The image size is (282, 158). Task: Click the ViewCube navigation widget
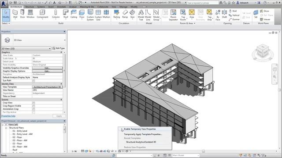[x=263, y=52]
